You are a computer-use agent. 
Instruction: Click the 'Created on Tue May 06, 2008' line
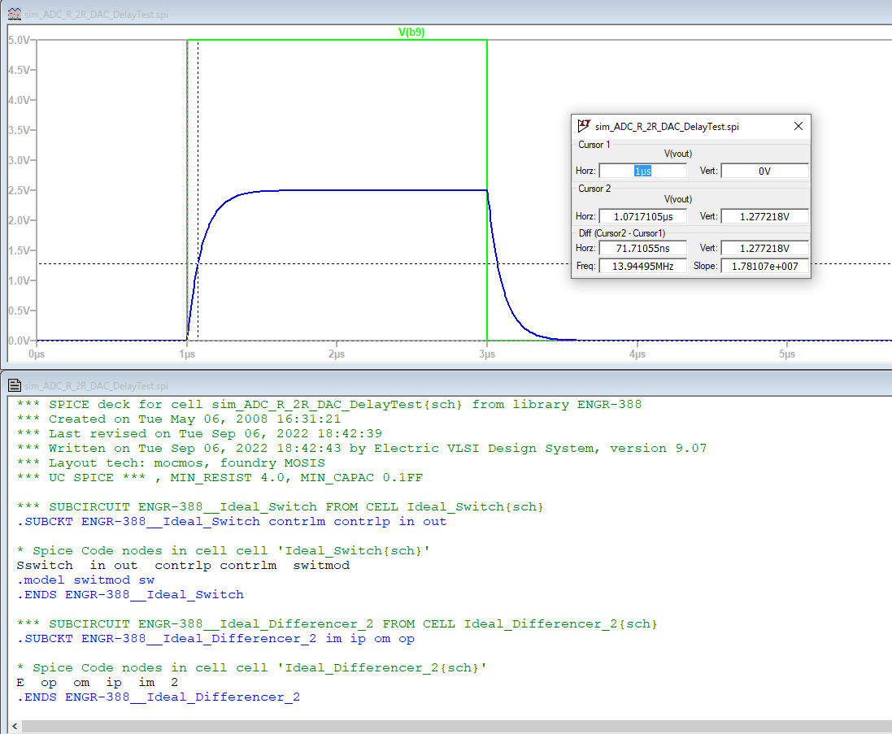[179, 419]
